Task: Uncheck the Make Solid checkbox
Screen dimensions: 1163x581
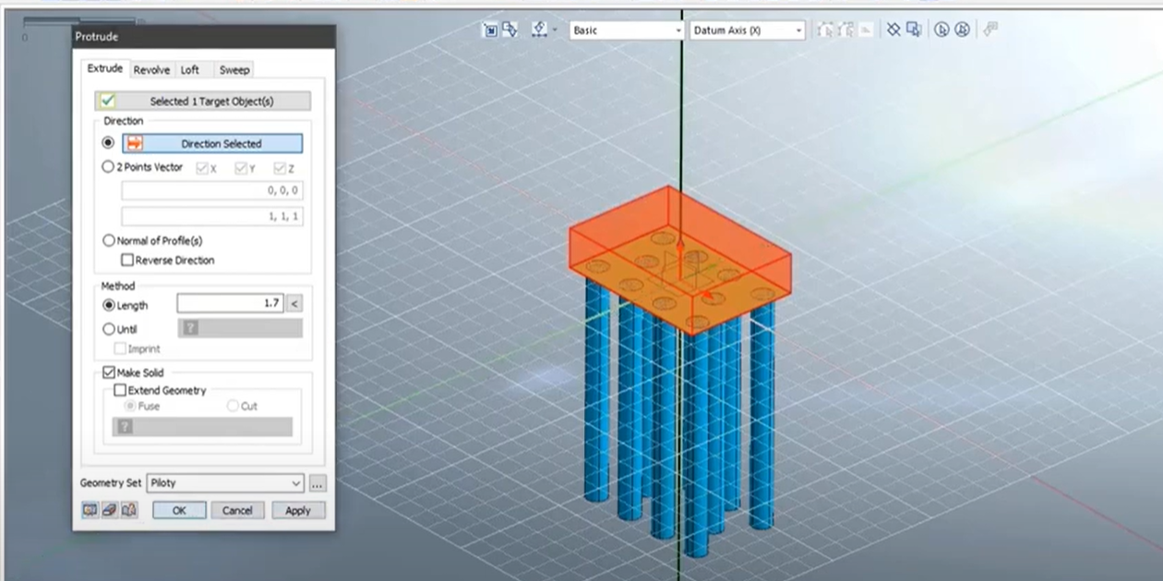Action: pos(109,373)
